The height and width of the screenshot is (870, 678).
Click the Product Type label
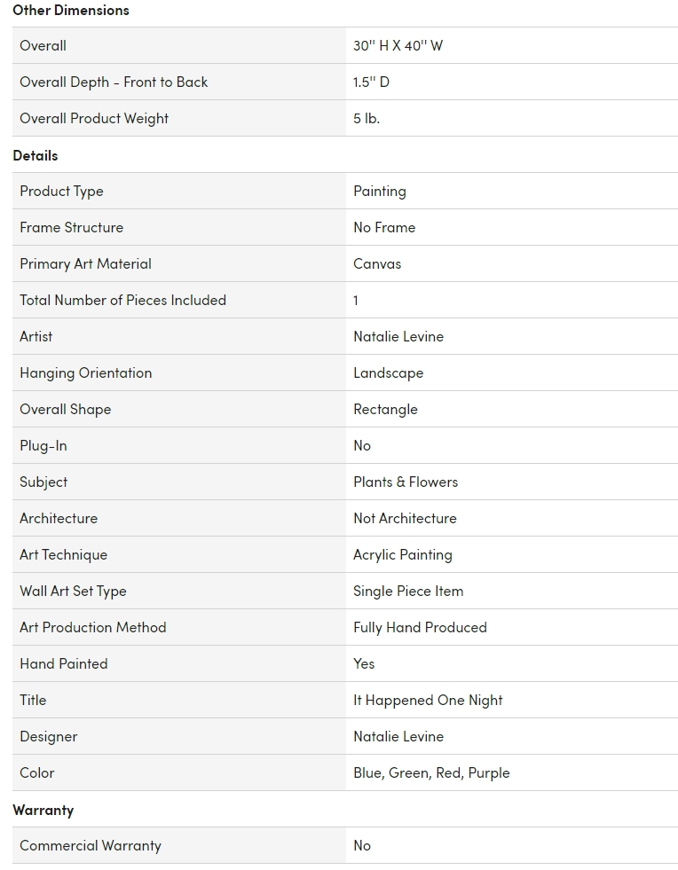coord(61,192)
